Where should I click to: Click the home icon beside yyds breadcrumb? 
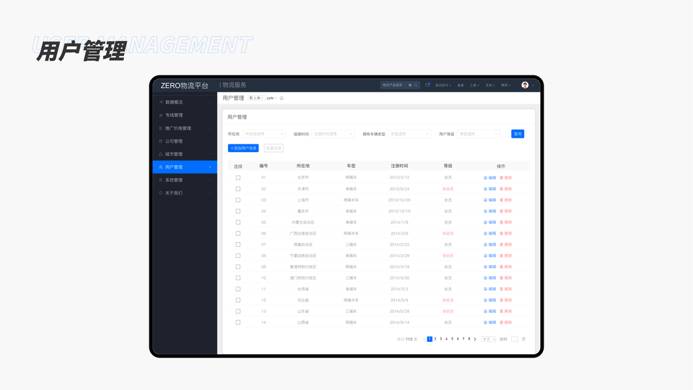click(x=281, y=98)
